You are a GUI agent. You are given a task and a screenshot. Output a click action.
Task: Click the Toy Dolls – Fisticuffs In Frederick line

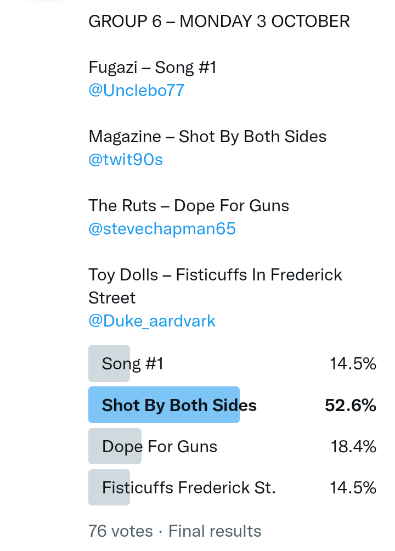tap(215, 275)
